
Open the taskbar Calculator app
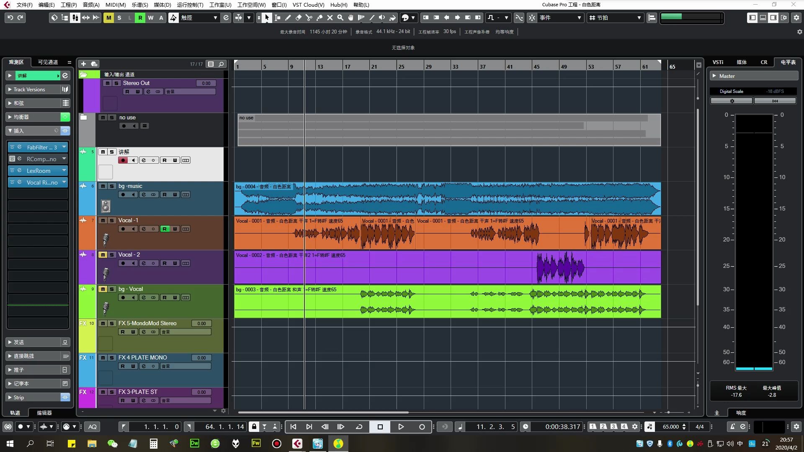154,444
